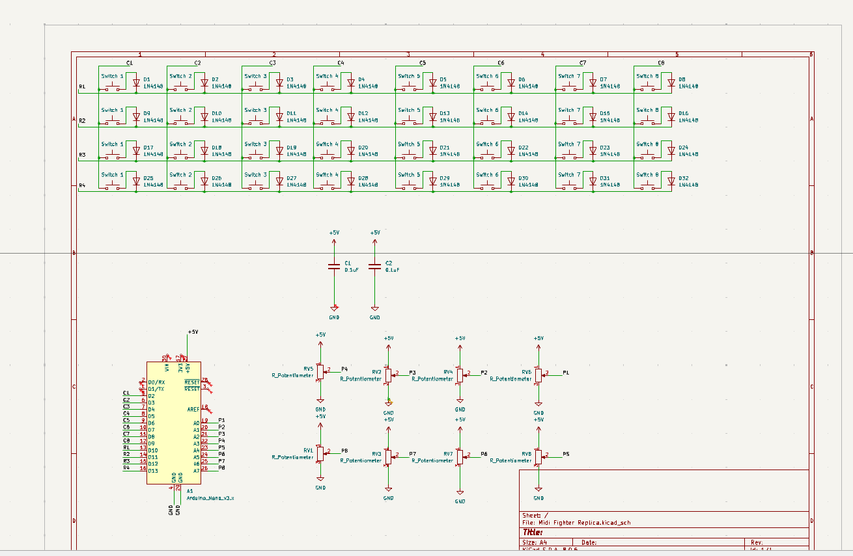Image resolution: width=853 pixels, height=556 pixels.
Task: Click column label C8 above switch matrix
Action: tap(661, 63)
